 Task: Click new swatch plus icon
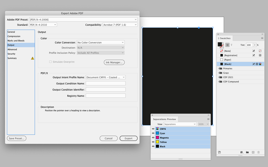(x=253, y=152)
